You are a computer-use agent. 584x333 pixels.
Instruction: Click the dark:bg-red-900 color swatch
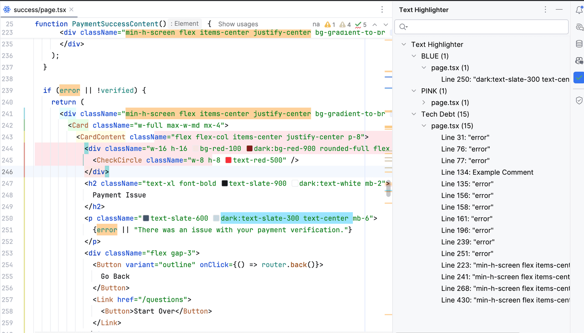point(249,149)
